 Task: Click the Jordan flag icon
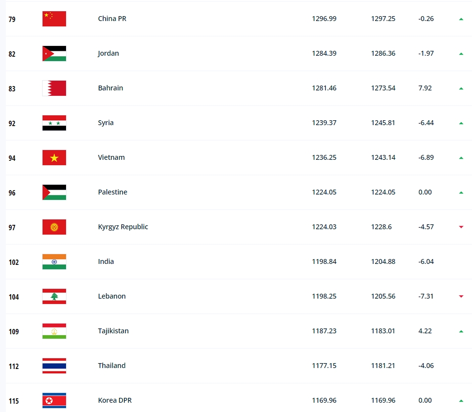54,54
